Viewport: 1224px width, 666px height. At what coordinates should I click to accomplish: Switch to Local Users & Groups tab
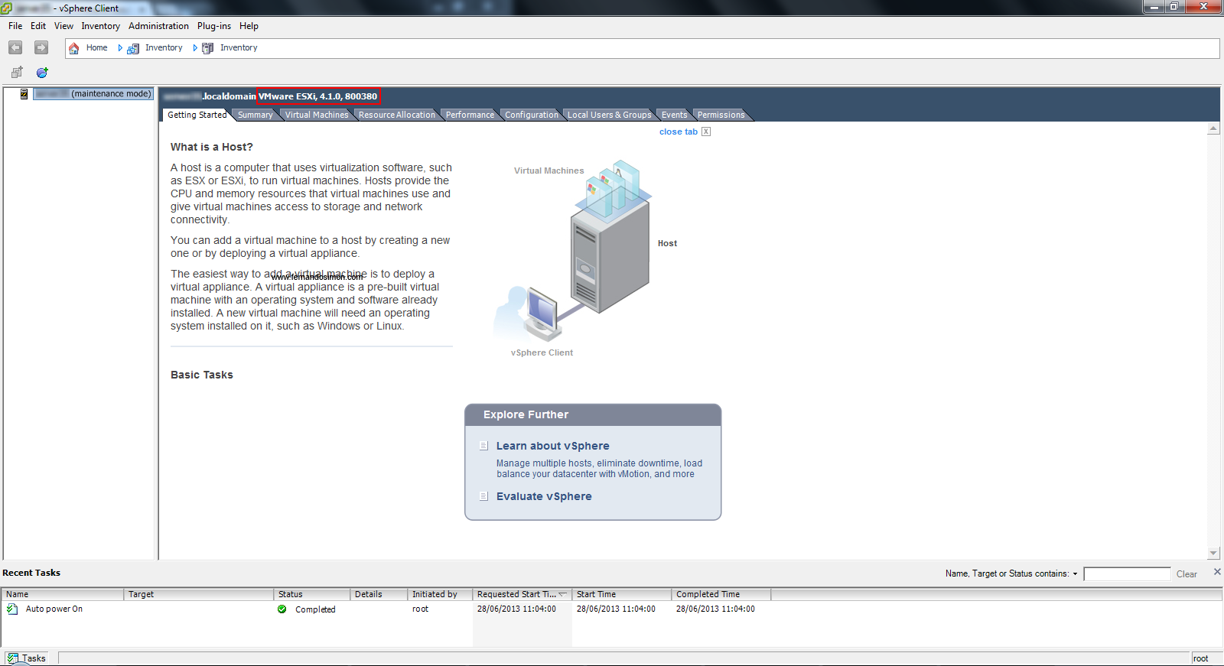(x=610, y=115)
